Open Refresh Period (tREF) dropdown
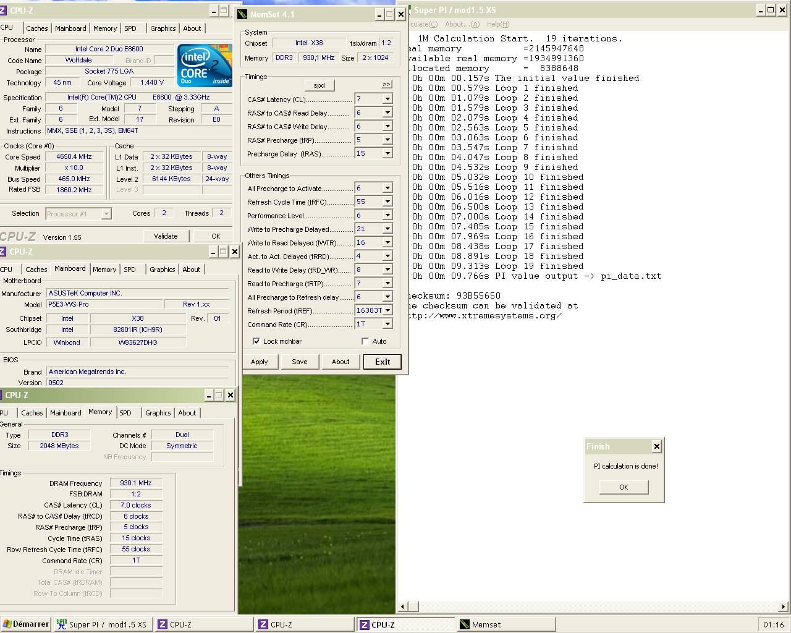The image size is (791, 633). coord(387,310)
